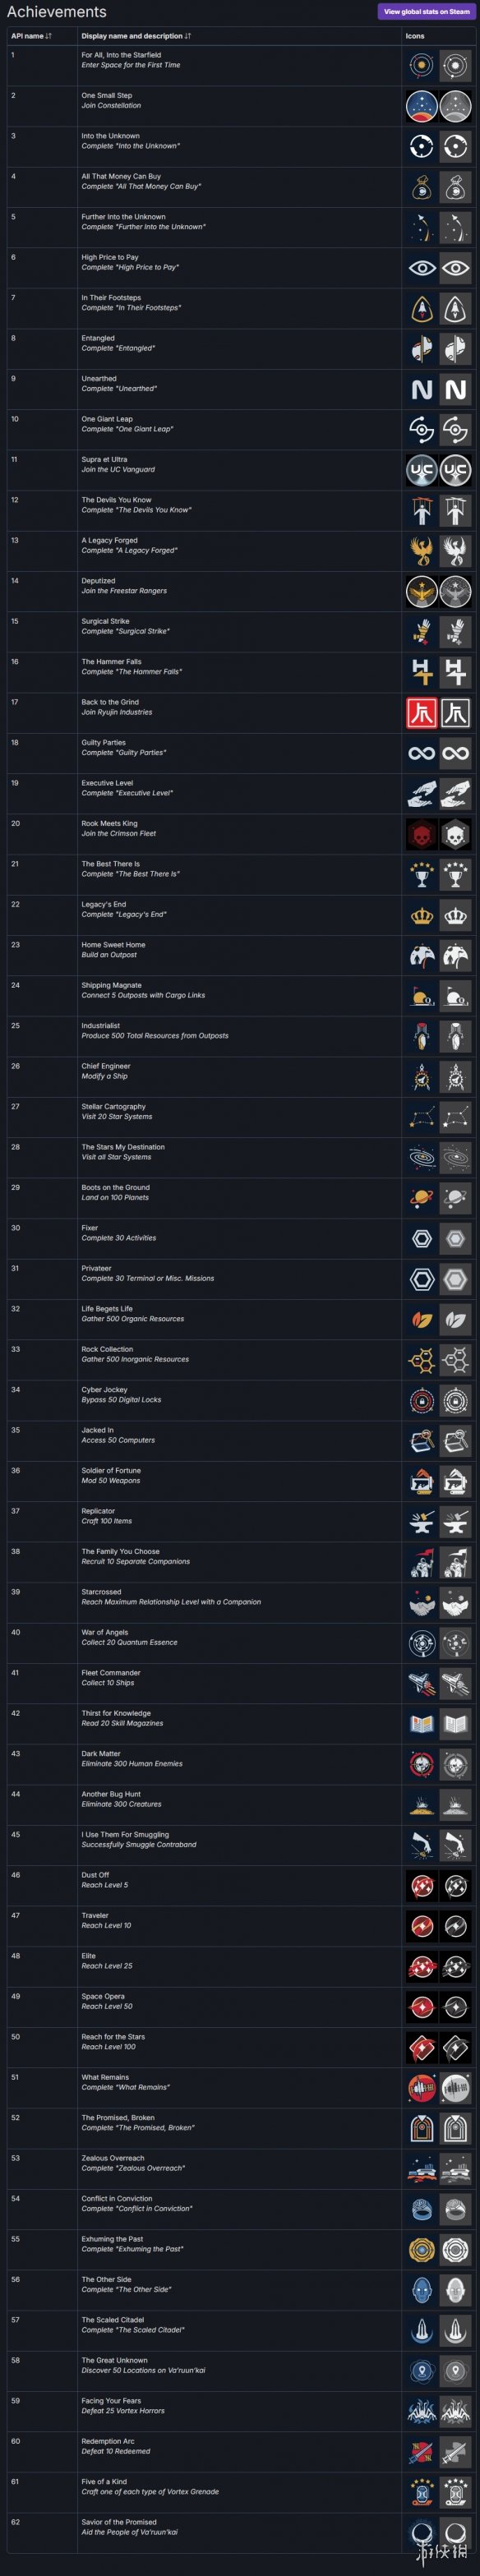The image size is (480, 2576).
Task: Select the Icons column header
Action: (415, 36)
